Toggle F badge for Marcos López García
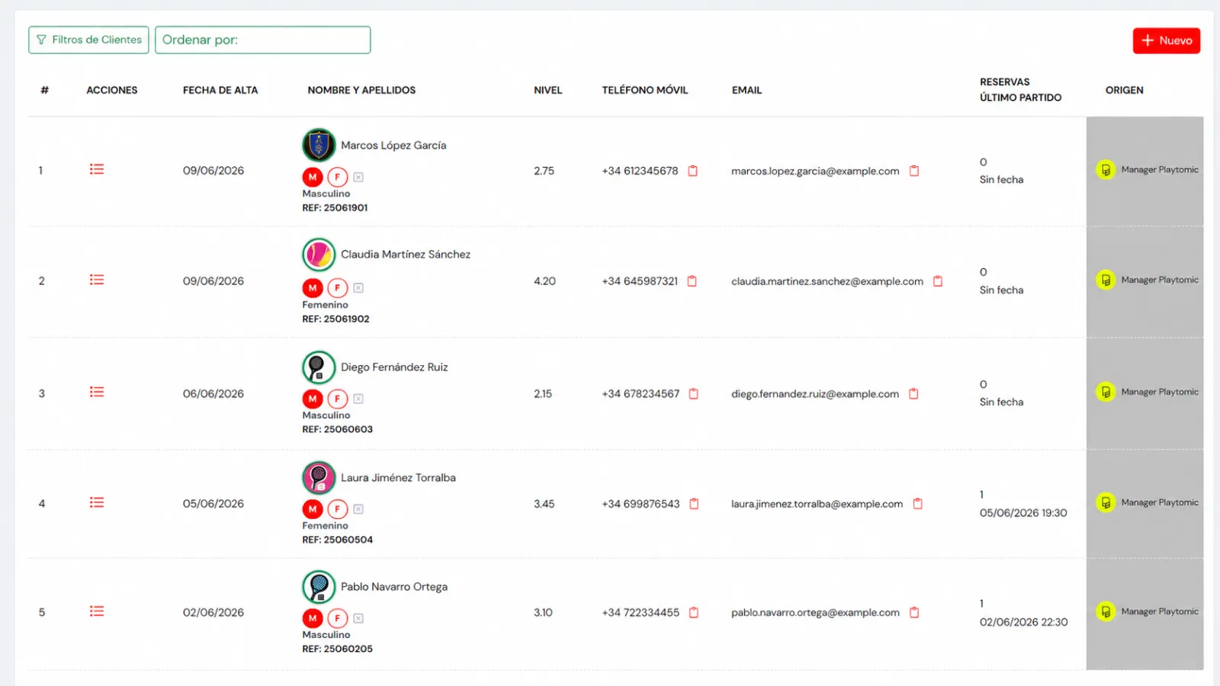The width and height of the screenshot is (1220, 686). click(x=338, y=177)
